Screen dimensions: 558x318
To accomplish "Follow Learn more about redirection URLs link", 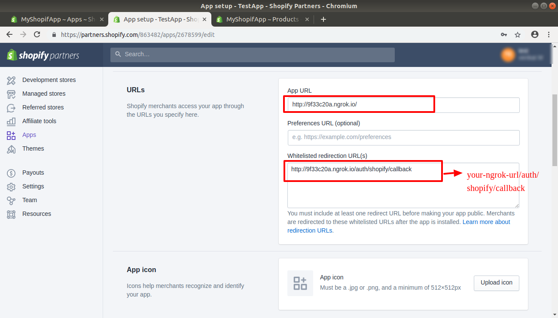I will (x=399, y=226).
